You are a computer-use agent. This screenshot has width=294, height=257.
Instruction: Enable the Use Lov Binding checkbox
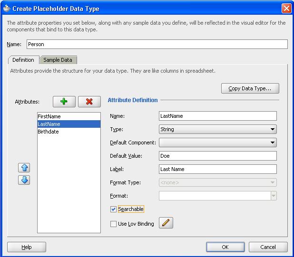[113, 224]
